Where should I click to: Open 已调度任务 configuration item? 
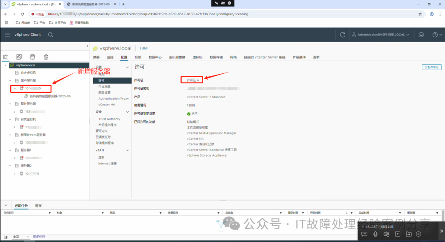point(103,137)
